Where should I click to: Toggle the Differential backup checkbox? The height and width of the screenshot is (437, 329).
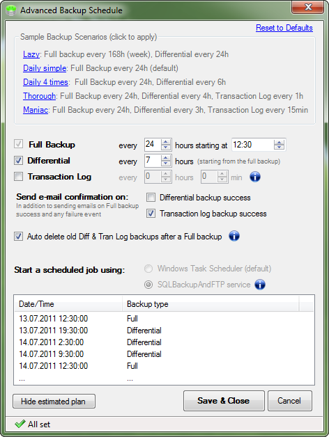(x=18, y=161)
